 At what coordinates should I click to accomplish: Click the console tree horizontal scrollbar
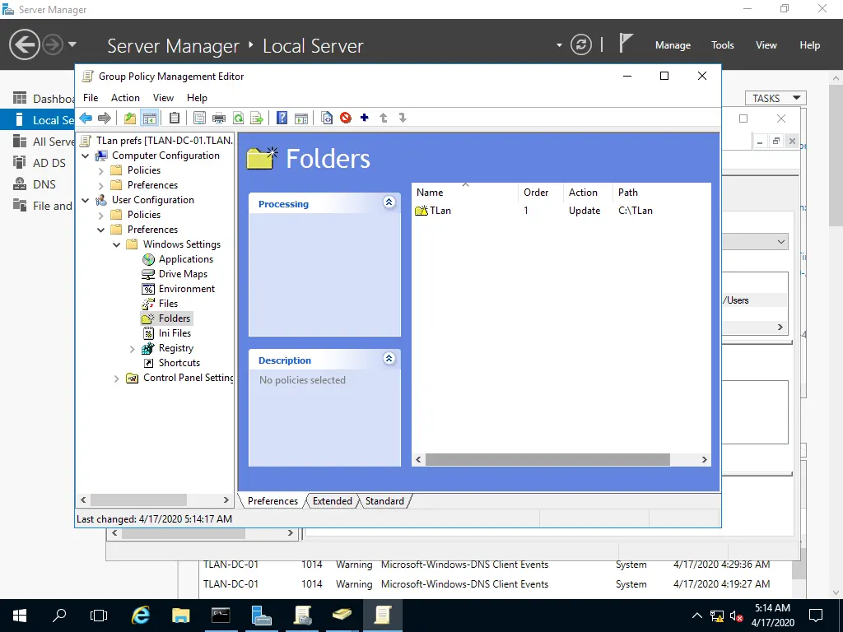pos(138,500)
